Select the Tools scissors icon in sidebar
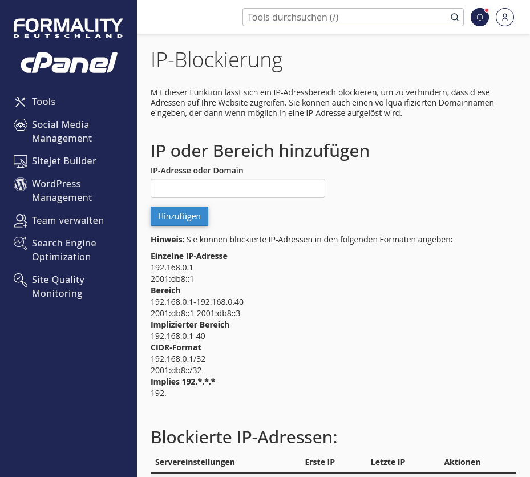This screenshot has height=477, width=530. pos(21,102)
